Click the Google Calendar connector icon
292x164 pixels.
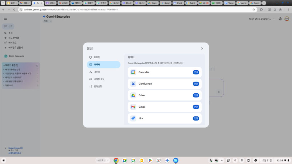(x=133, y=72)
